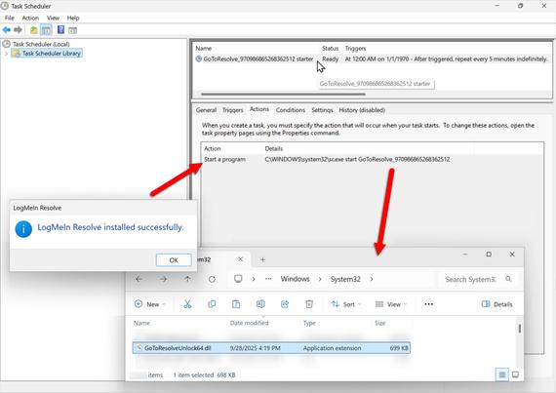Click the Share icon in File Explorer
The height and width of the screenshot is (393, 556).
pyautogui.click(x=285, y=304)
